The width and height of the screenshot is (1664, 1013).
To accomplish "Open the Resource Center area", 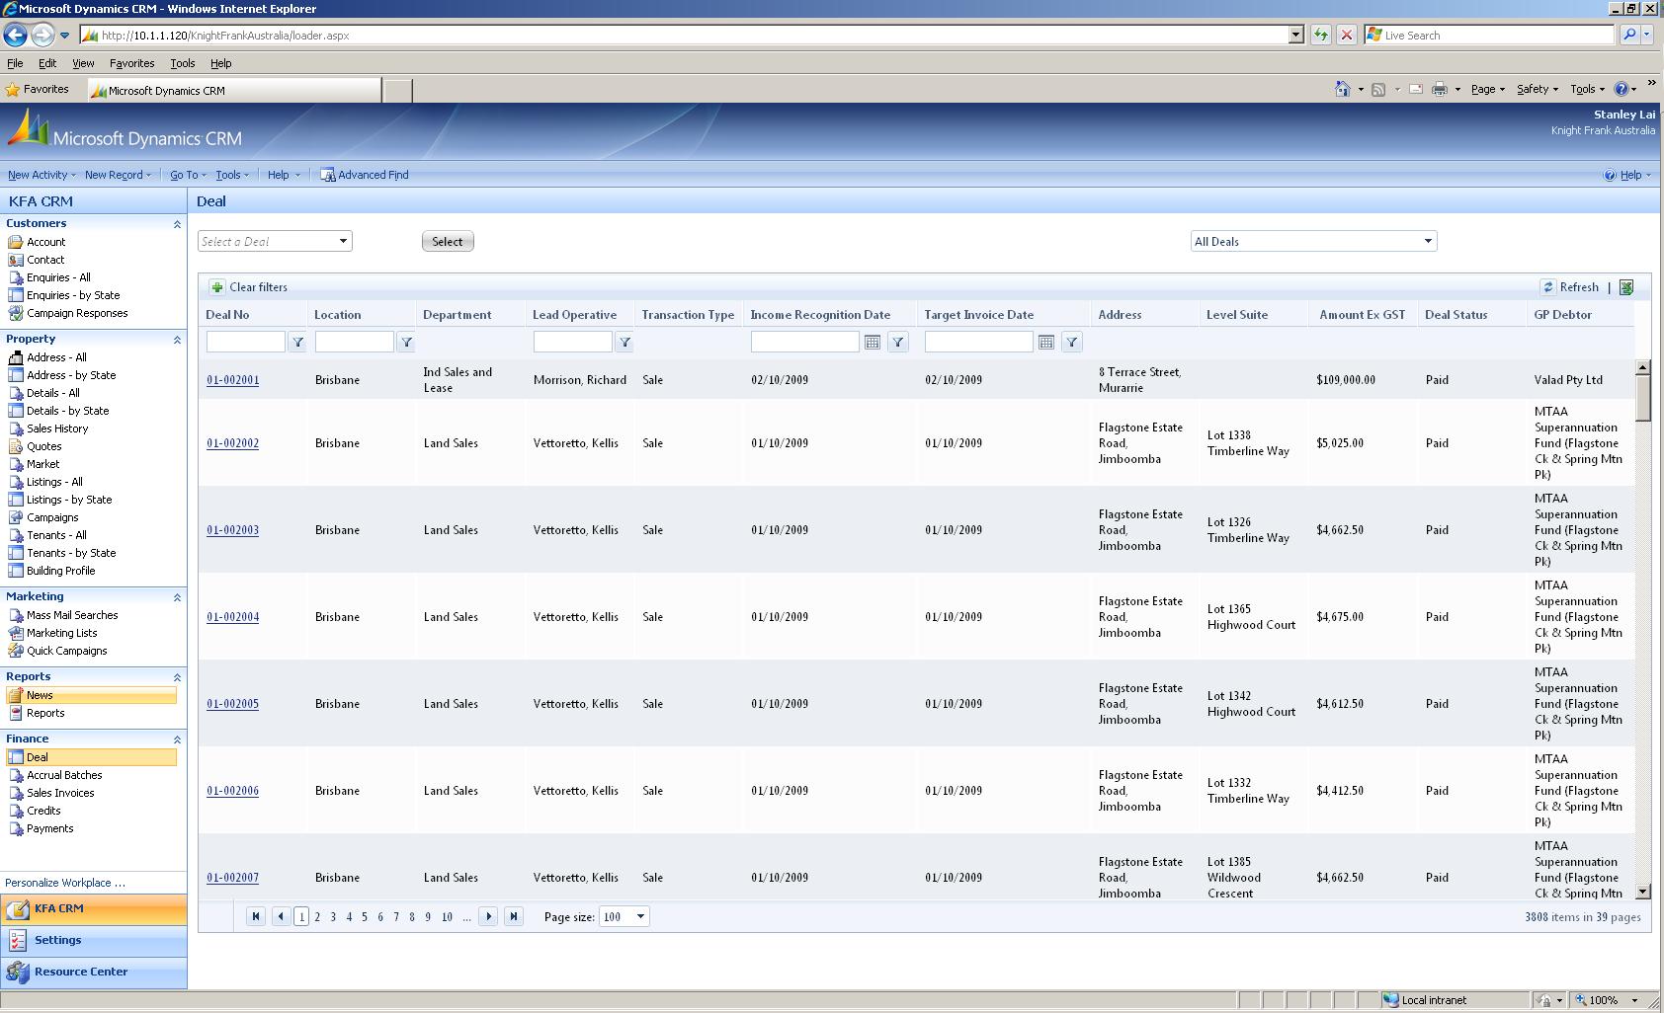I will pyautogui.click(x=94, y=972).
